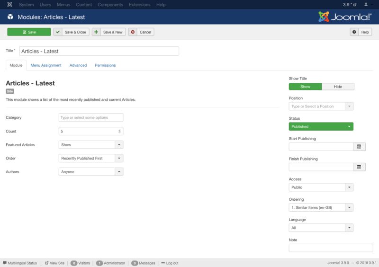The image size is (379, 267).
Task: Click the Site badge label
Action: (x=10, y=91)
